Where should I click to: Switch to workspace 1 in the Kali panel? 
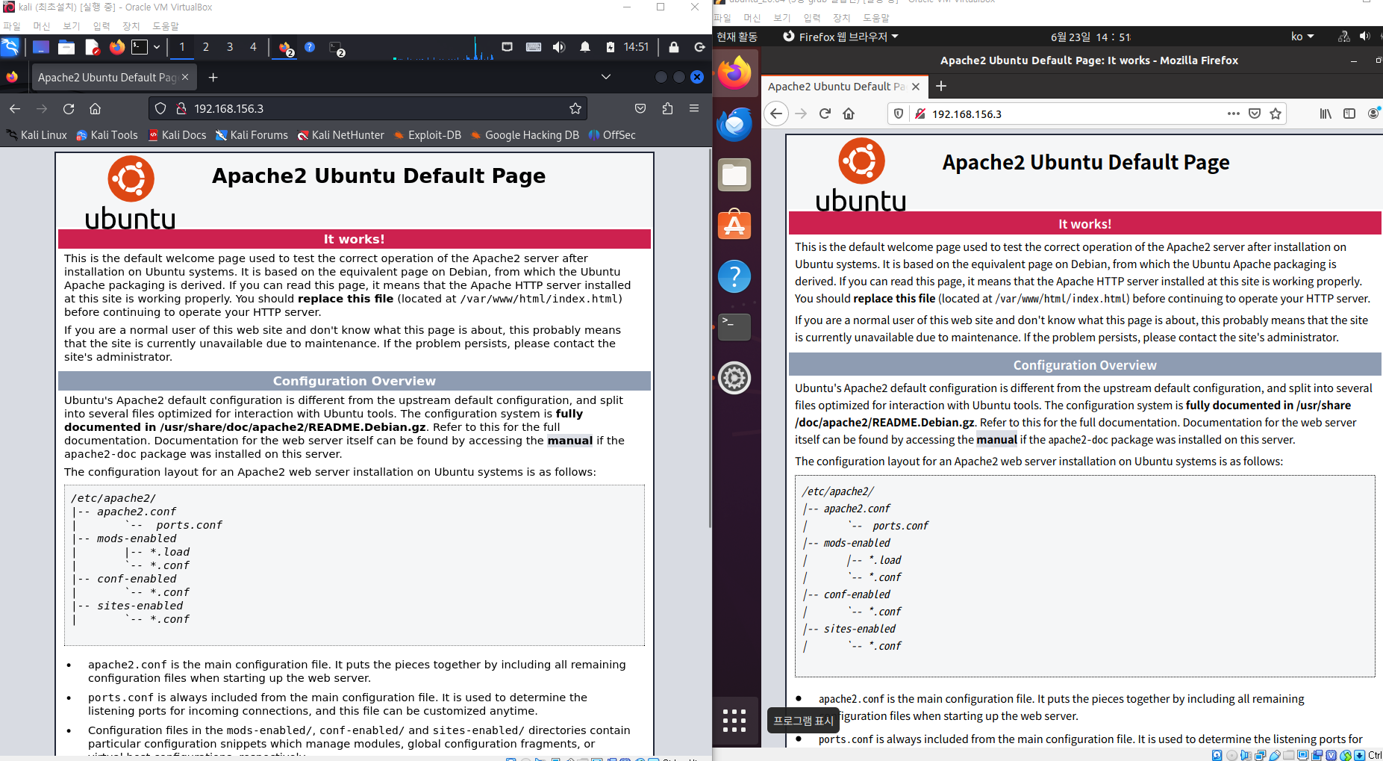(181, 47)
